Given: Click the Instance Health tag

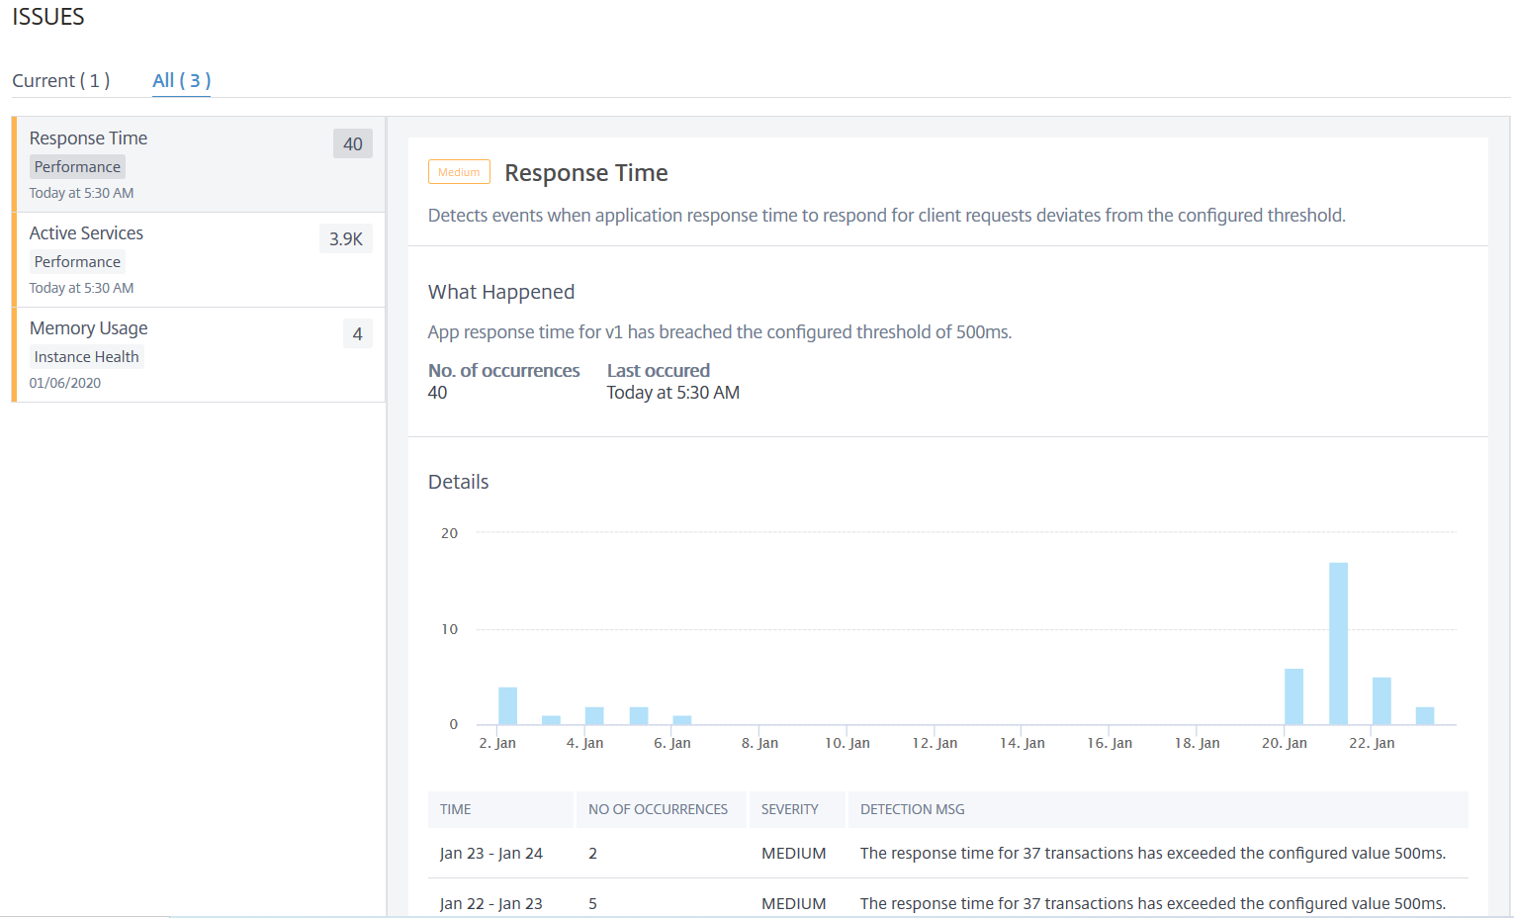Looking at the screenshot, I should (87, 356).
